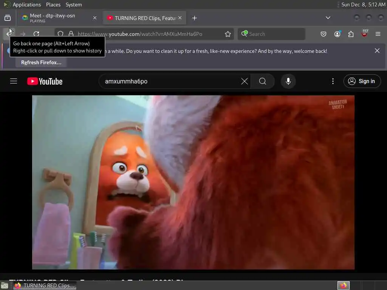Viewport: 387px width, 290px height.
Task: List all tabs dropdown arrow
Action: tap(328, 18)
